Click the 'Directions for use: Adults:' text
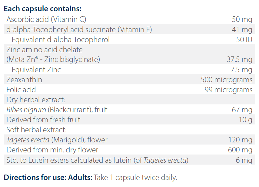The width and height of the screenshot is (259, 187). (x=48, y=177)
